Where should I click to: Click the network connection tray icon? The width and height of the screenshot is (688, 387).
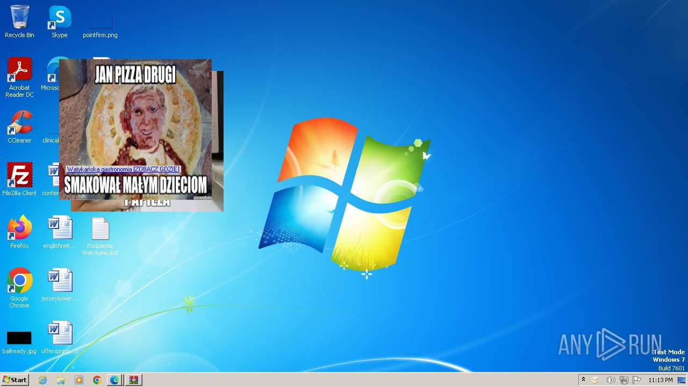(x=624, y=380)
